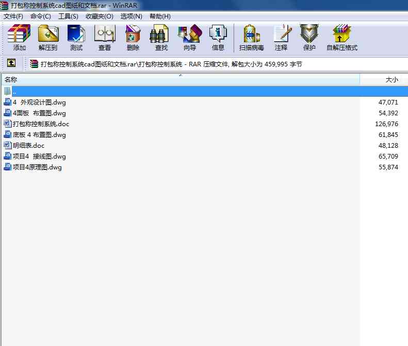The image size is (408, 346).
Task: Click the WinRAR title bar icon
Action: click(x=4, y=5)
